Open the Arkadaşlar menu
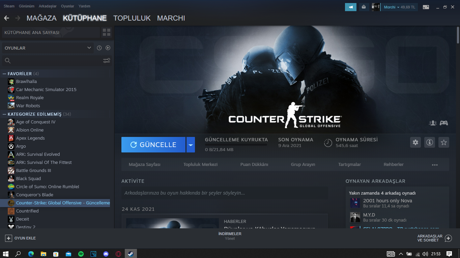The height and width of the screenshot is (258, 460). (x=48, y=6)
